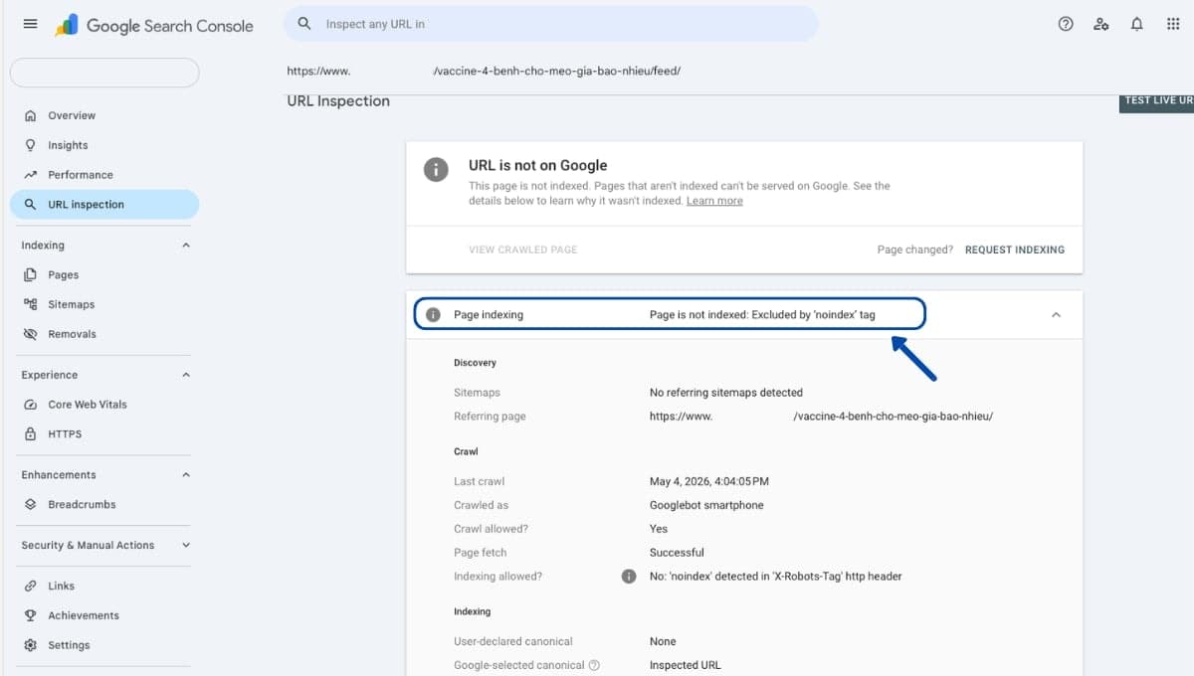Click the 'Yes' crawl allowed value
Screen dimensions: 1194x676
tap(659, 529)
